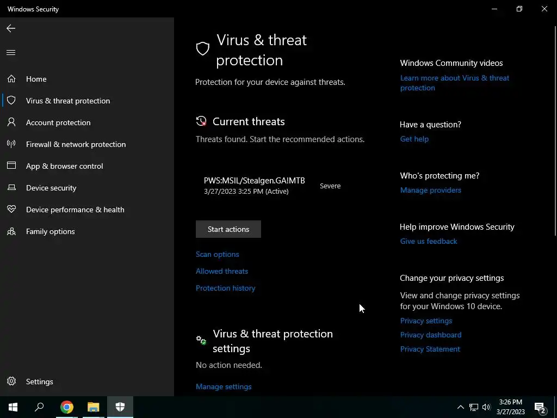Open the notification action center
Viewport: 557px width, 418px height.
click(x=540, y=407)
